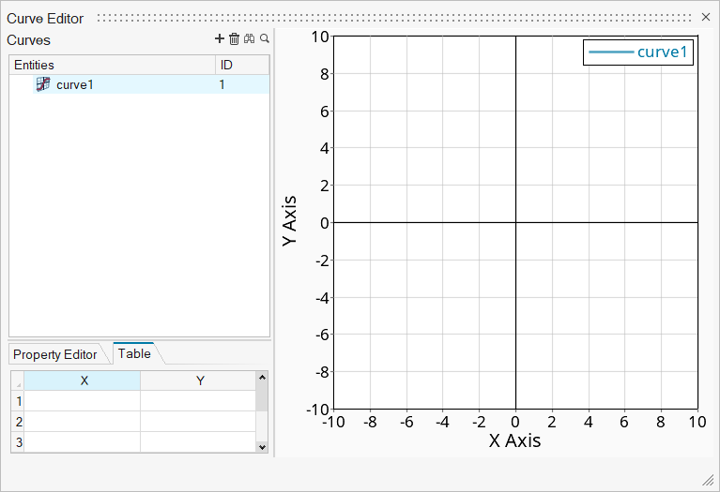The height and width of the screenshot is (492, 720).
Task: Select the Y column header in table
Action: click(x=199, y=380)
